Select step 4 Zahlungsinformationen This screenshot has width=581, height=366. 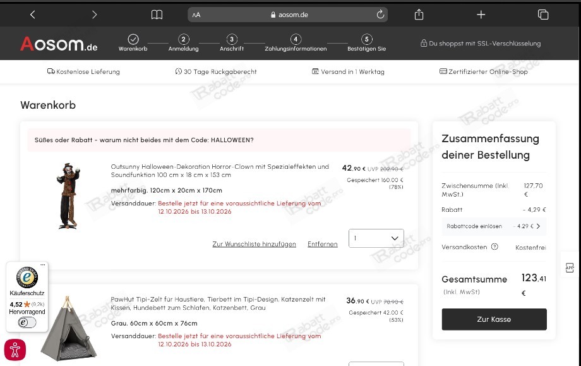pyautogui.click(x=296, y=42)
